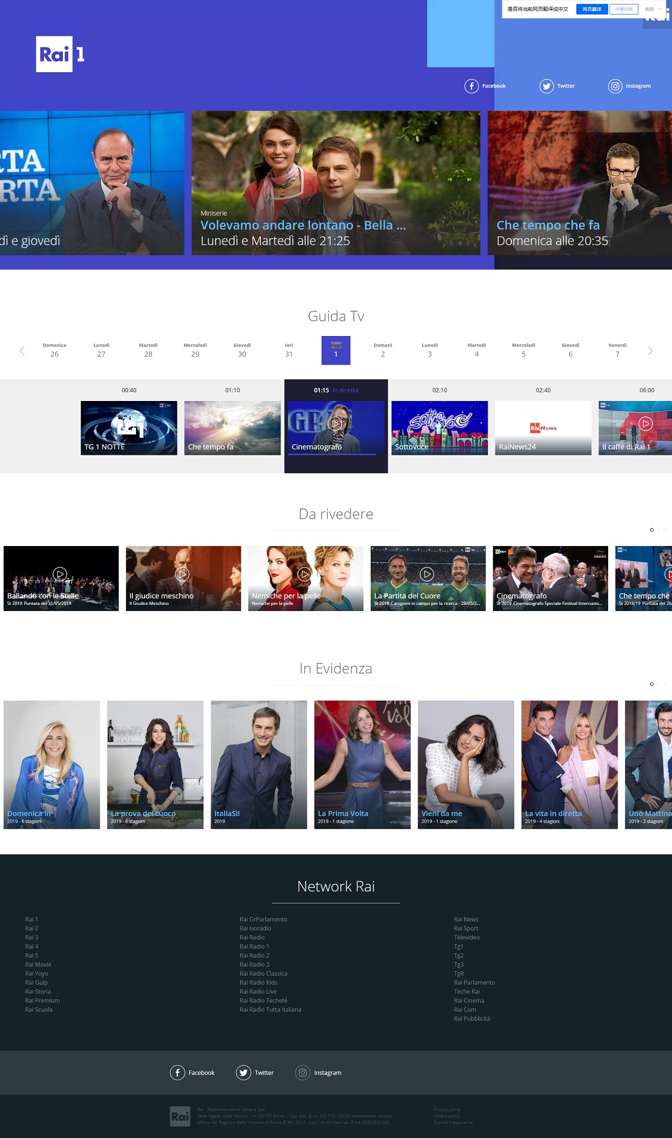Image resolution: width=672 pixels, height=1138 pixels.
Task: Play Cinematografo live broadcast
Action: (x=335, y=423)
